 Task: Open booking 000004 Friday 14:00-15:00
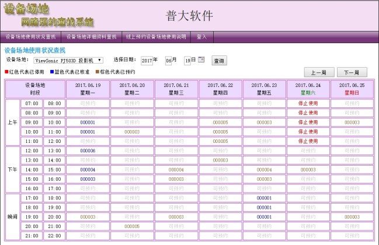click(x=264, y=170)
